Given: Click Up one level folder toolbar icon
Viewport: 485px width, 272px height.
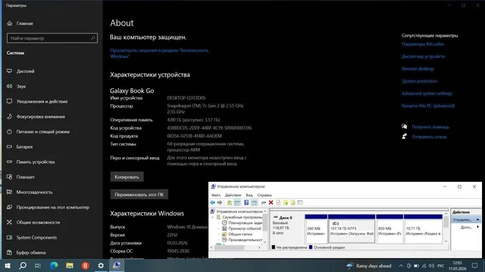Looking at the screenshot, I should pyautogui.click(x=229, y=202).
